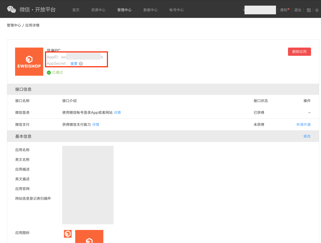Click the 未获得 status cell

point(259,125)
